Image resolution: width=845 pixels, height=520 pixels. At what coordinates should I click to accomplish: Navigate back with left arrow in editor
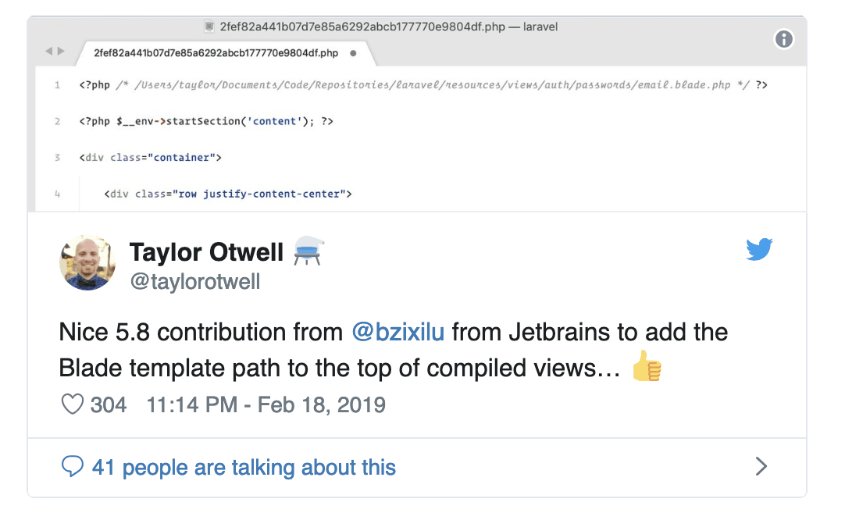49,52
